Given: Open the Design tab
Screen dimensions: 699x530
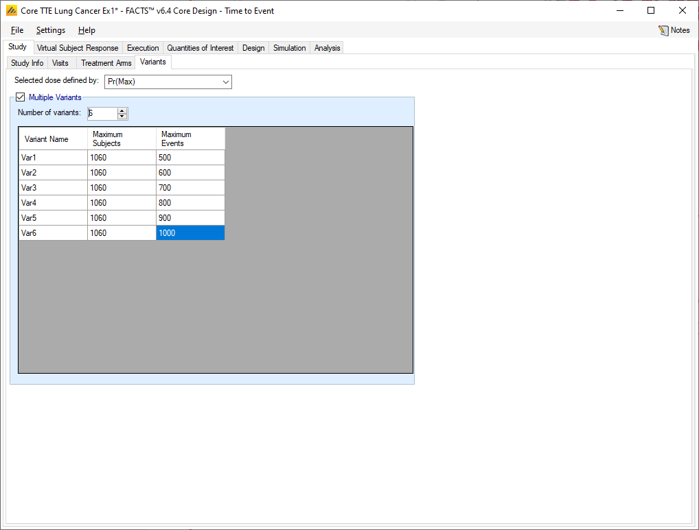Looking at the screenshot, I should tap(253, 48).
